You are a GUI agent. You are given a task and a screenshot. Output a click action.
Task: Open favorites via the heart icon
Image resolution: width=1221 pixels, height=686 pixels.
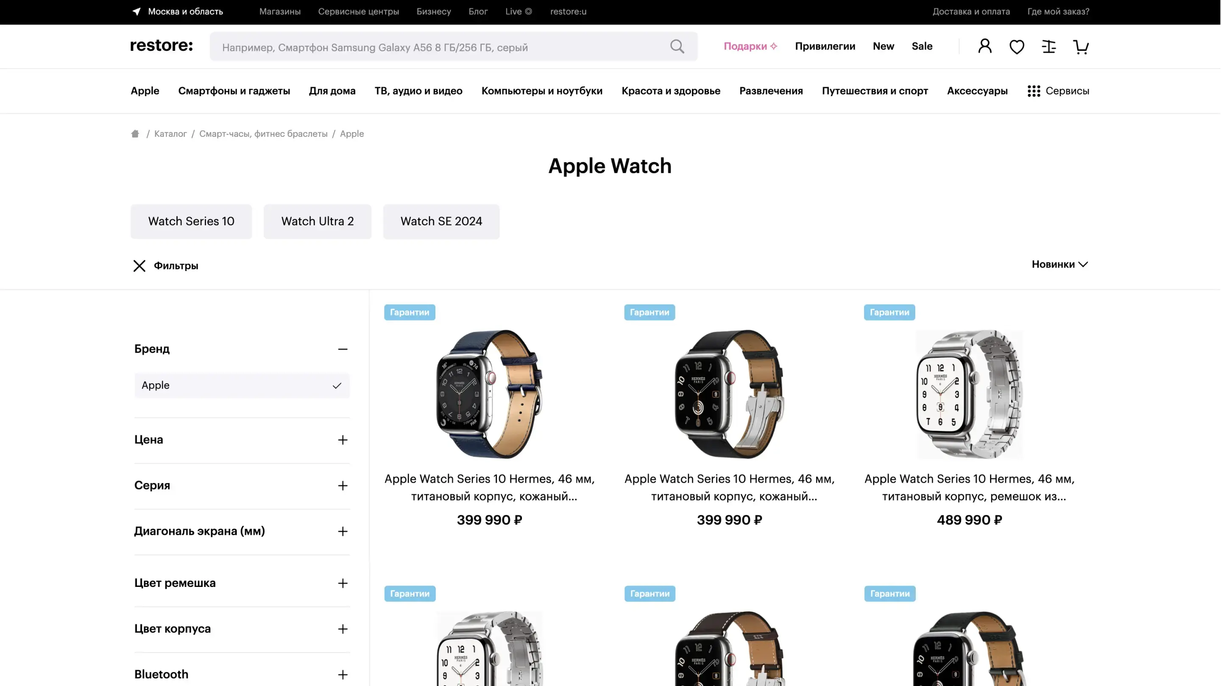coord(1017,47)
